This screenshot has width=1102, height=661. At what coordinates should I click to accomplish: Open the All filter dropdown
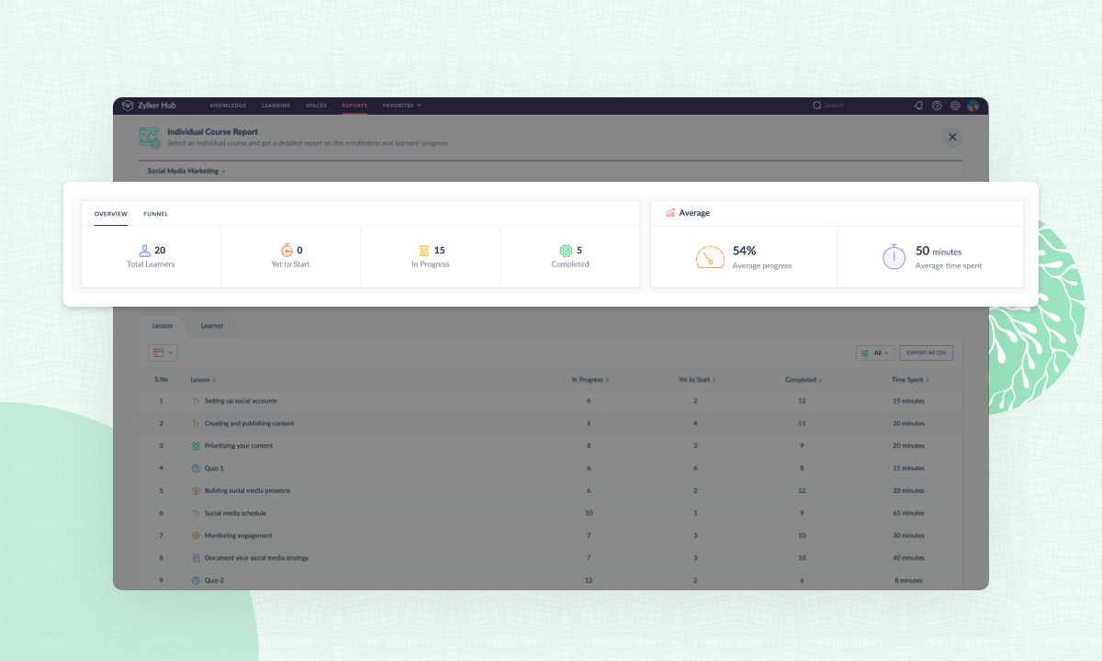click(875, 353)
